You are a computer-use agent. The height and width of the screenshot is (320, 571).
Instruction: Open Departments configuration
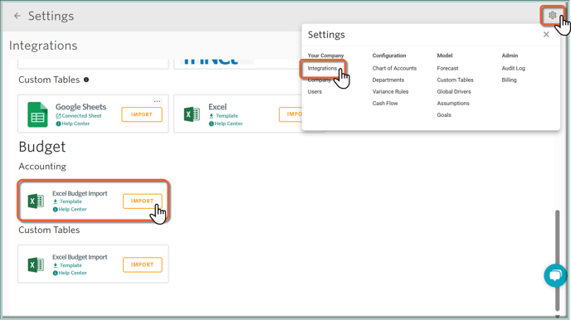click(x=388, y=80)
